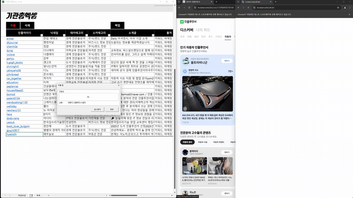
Task: Click the red 추출 button in Excel
Action: click(x=13, y=26)
